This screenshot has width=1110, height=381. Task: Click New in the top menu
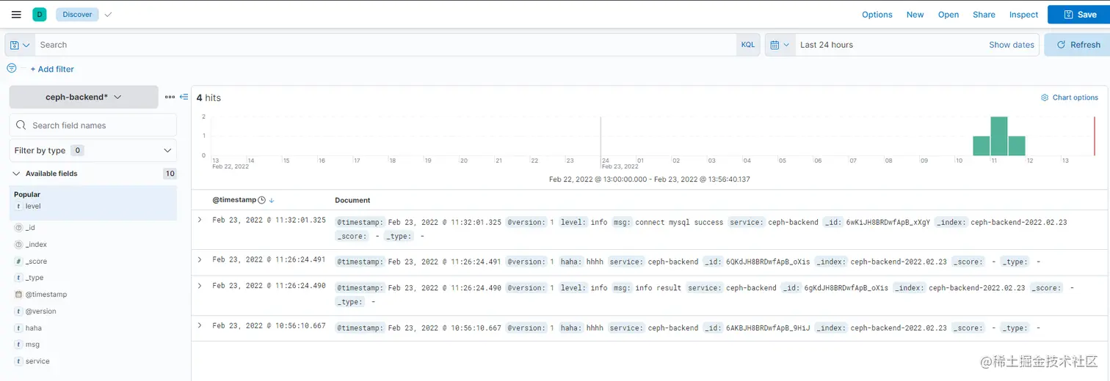[915, 15]
